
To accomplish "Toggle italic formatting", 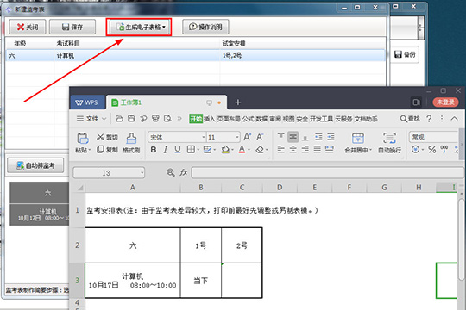I will [166, 150].
